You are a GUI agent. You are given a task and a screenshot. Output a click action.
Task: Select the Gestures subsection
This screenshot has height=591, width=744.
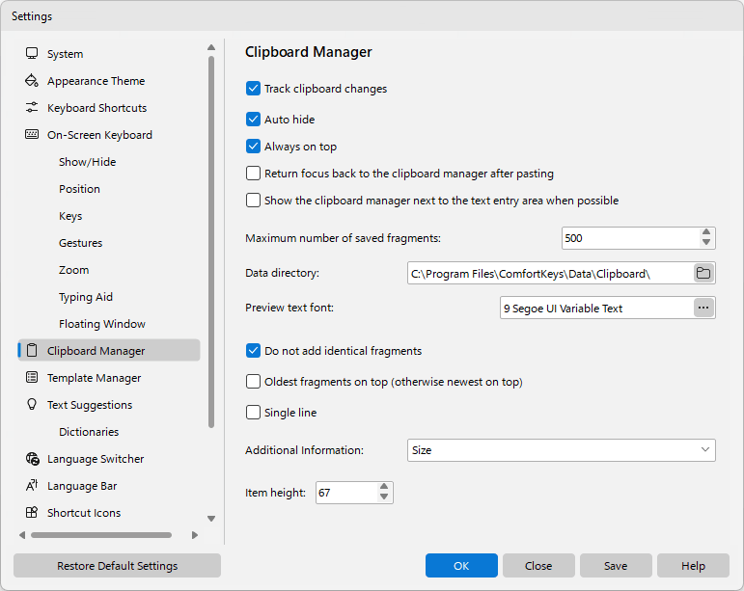tap(80, 243)
